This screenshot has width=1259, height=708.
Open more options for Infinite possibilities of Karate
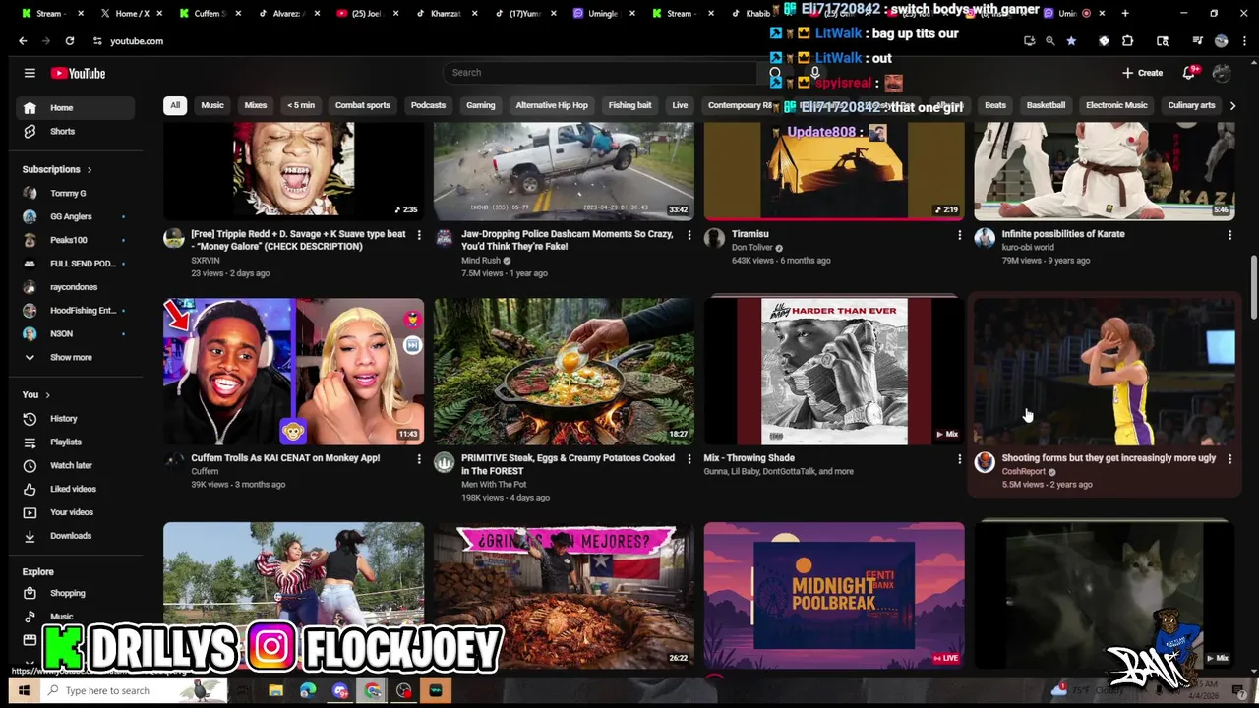pyautogui.click(x=1229, y=235)
